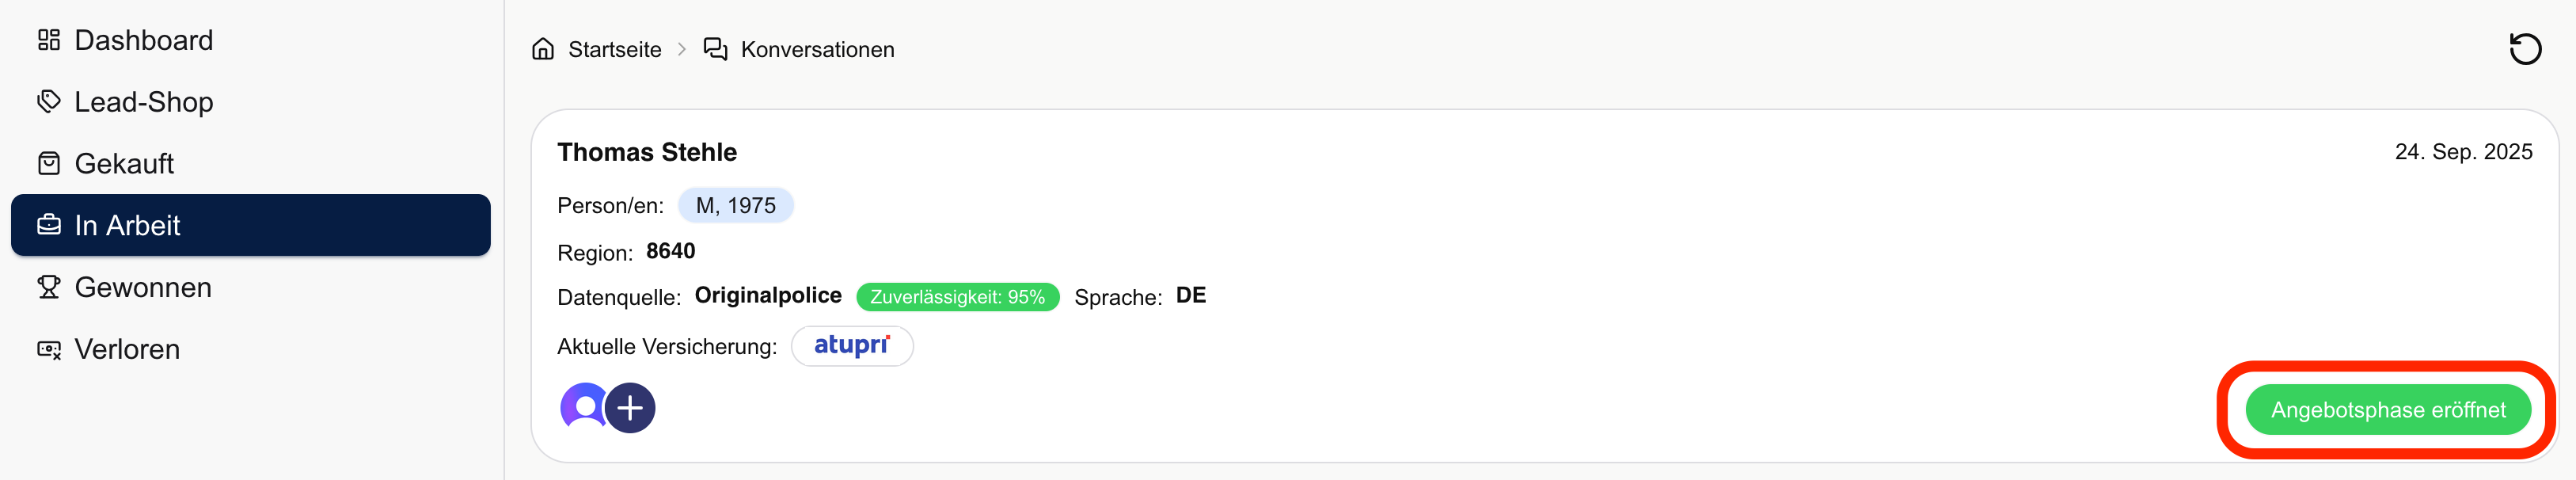Click the Konversationen breadcrumb label
This screenshot has width=2576, height=480.
pos(817,50)
